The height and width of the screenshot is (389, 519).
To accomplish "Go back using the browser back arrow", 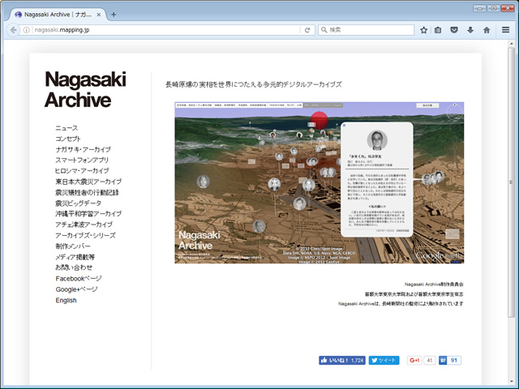I will [13, 30].
